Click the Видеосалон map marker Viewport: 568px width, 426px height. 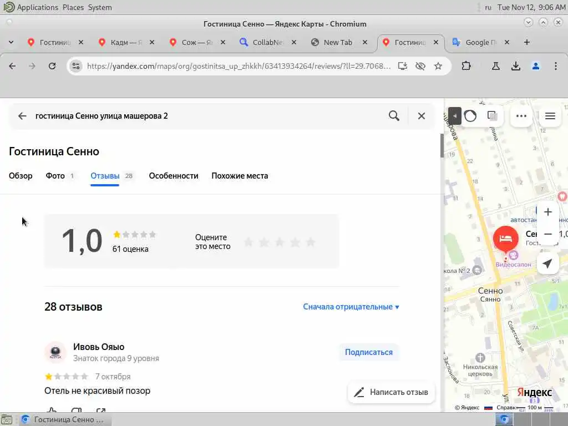(513, 256)
